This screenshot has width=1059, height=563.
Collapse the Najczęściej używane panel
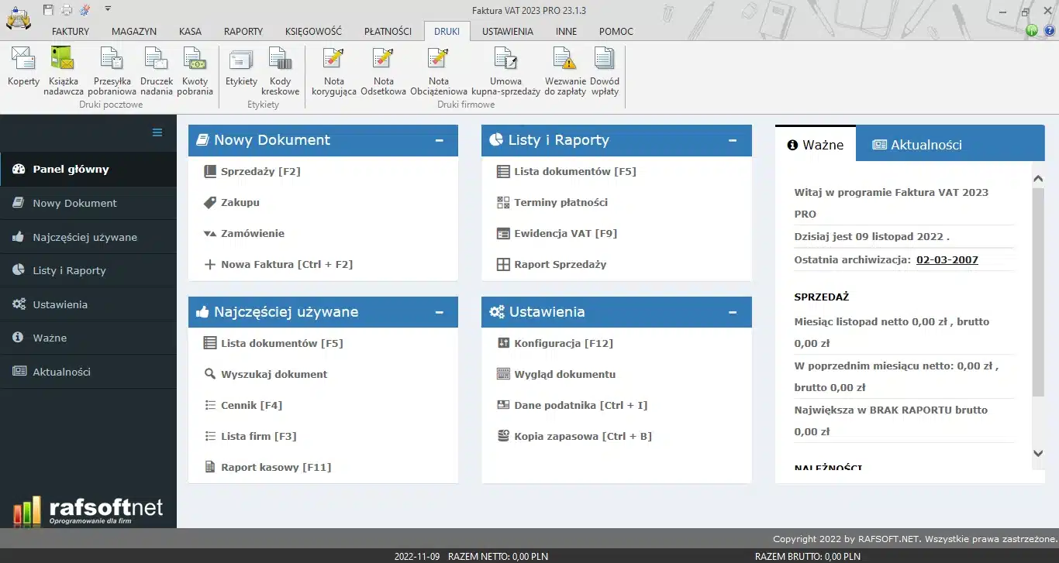[440, 311]
